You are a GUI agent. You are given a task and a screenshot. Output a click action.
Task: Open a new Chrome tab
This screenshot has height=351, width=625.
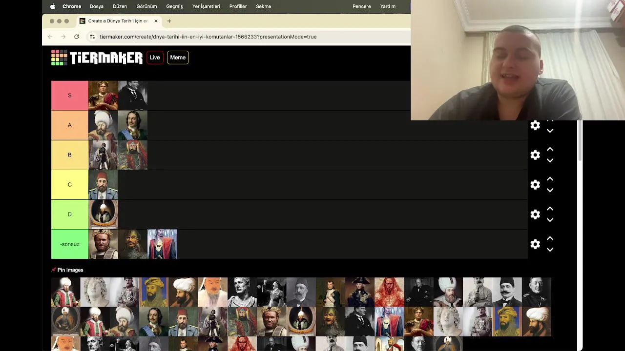pyautogui.click(x=169, y=21)
